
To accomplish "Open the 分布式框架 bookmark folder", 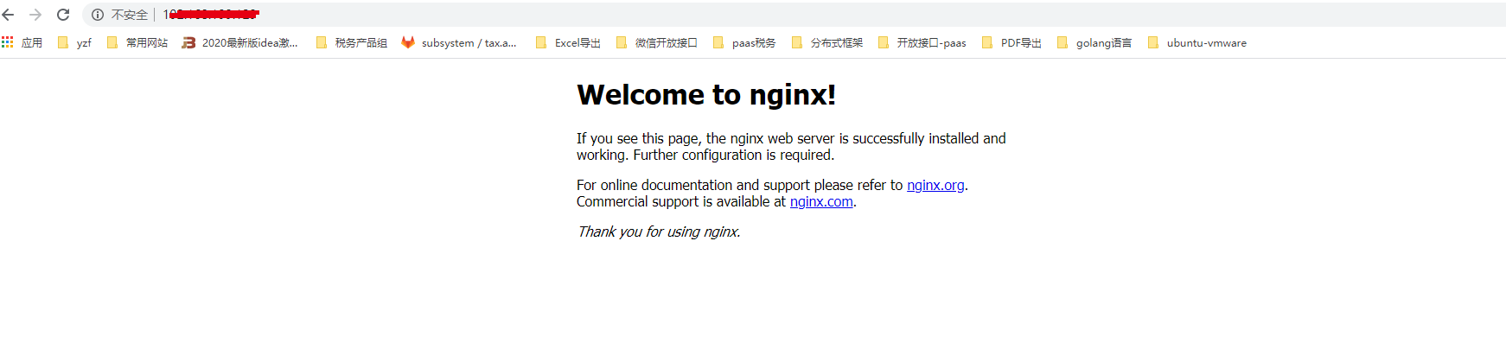I will pos(827,42).
